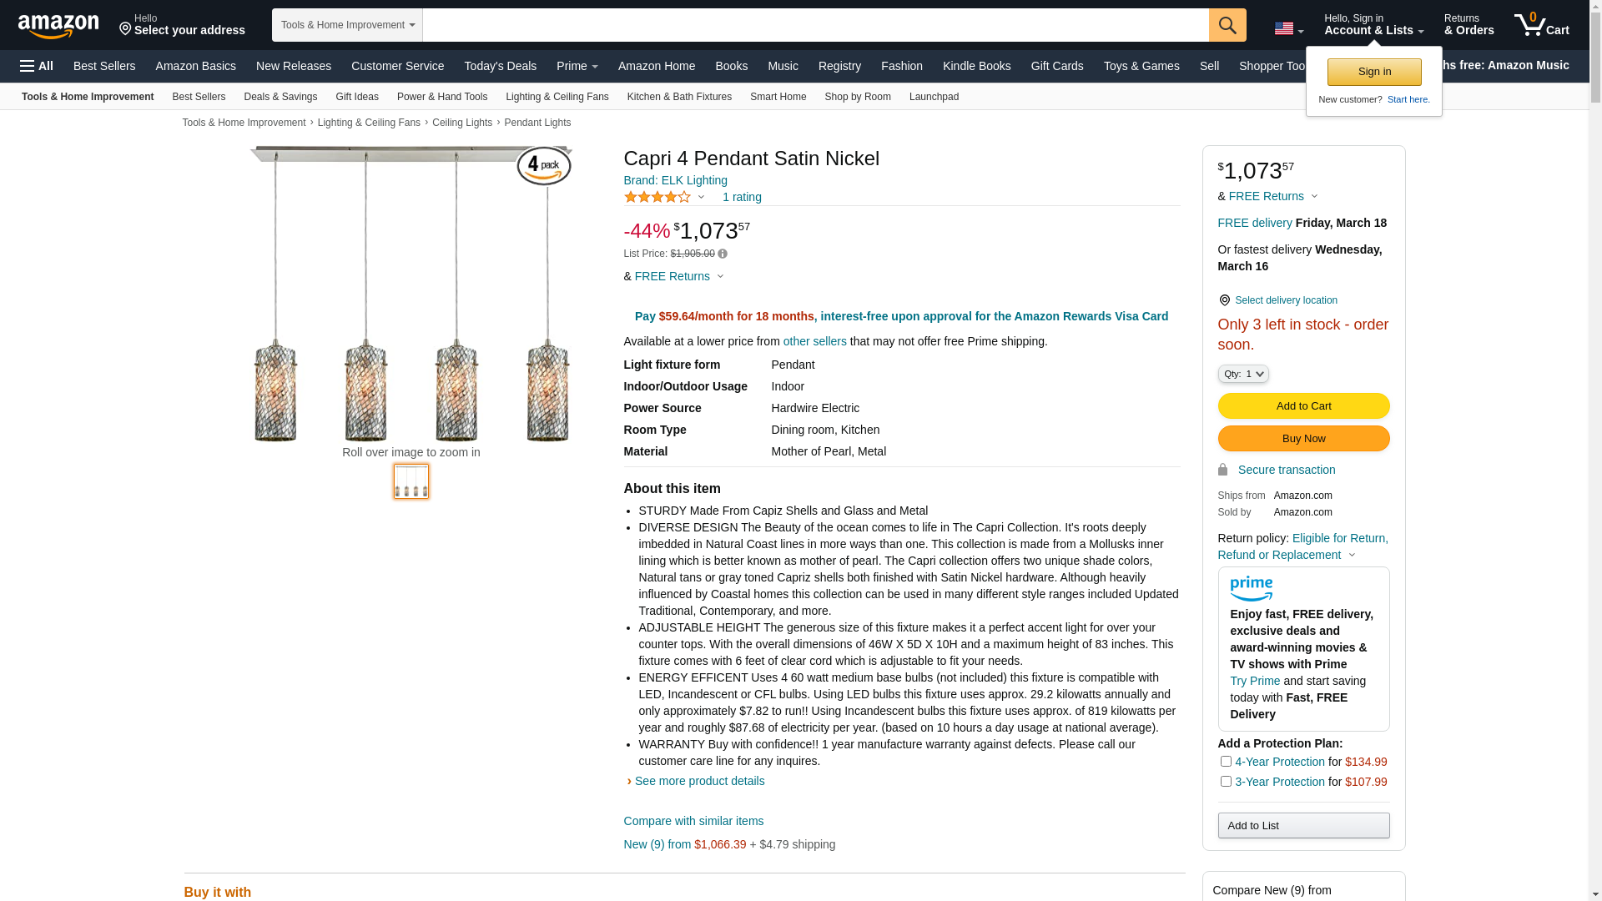Viewport: 1602px width, 901px height.
Task: Click the Add to Cart button
Action: click(x=1303, y=405)
